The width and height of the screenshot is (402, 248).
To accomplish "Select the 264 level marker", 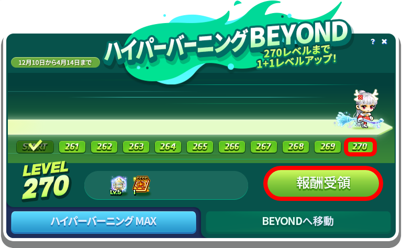I will 168,147.
